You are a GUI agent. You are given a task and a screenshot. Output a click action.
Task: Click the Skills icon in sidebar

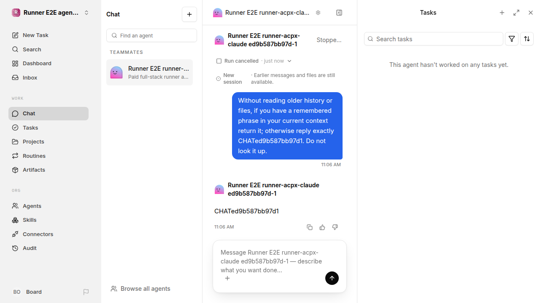pos(15,220)
